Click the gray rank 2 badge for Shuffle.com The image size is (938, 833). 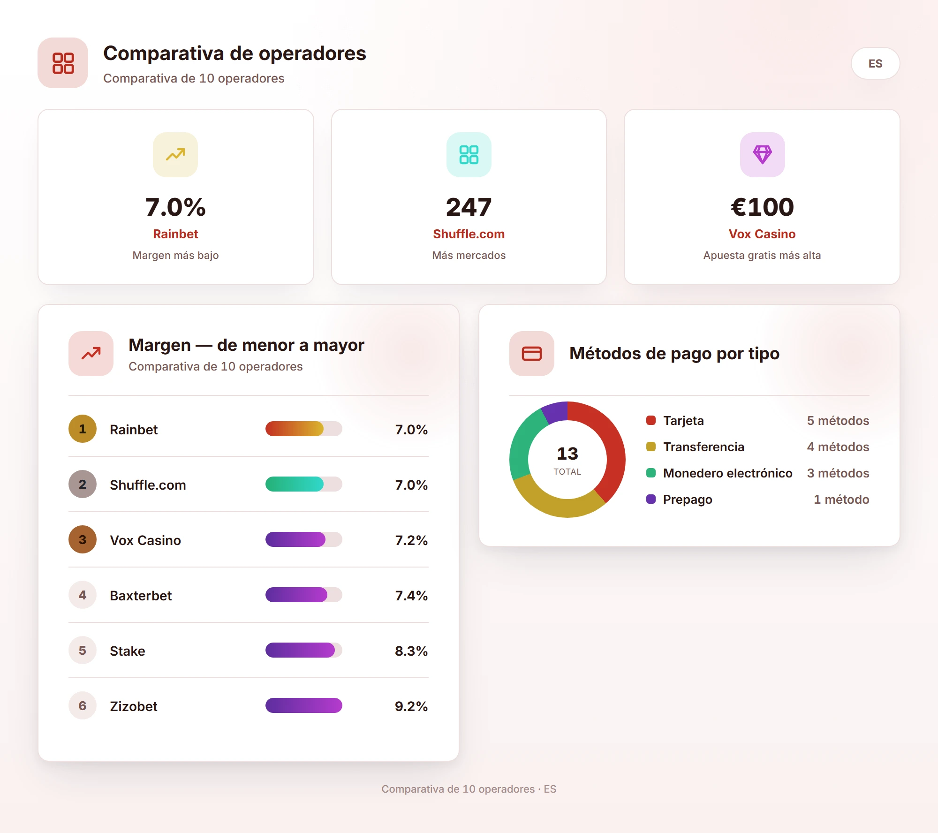(x=83, y=484)
